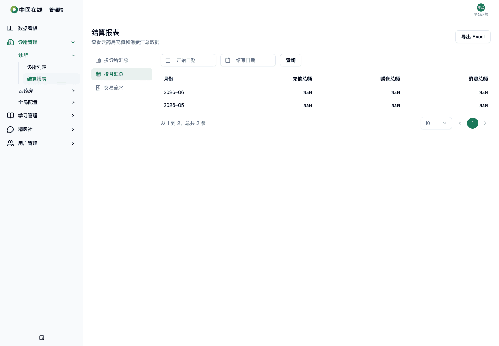Viewport: 499px width, 346px height.
Task: Switch to the 交易流水 tab
Action: click(x=122, y=88)
